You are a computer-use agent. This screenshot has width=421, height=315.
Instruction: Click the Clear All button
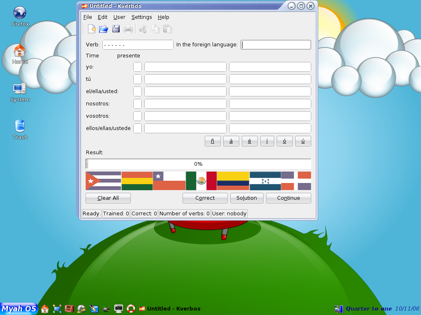click(x=108, y=198)
